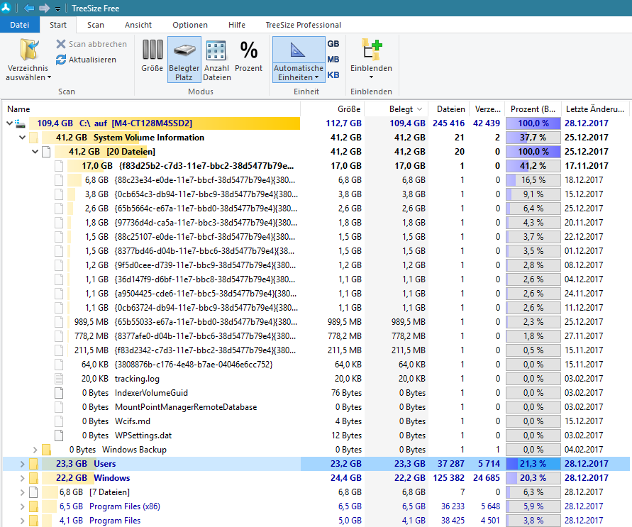
Task: Select the 6,8 GB {88c23e34-e0de... file row
Action: click(316, 180)
